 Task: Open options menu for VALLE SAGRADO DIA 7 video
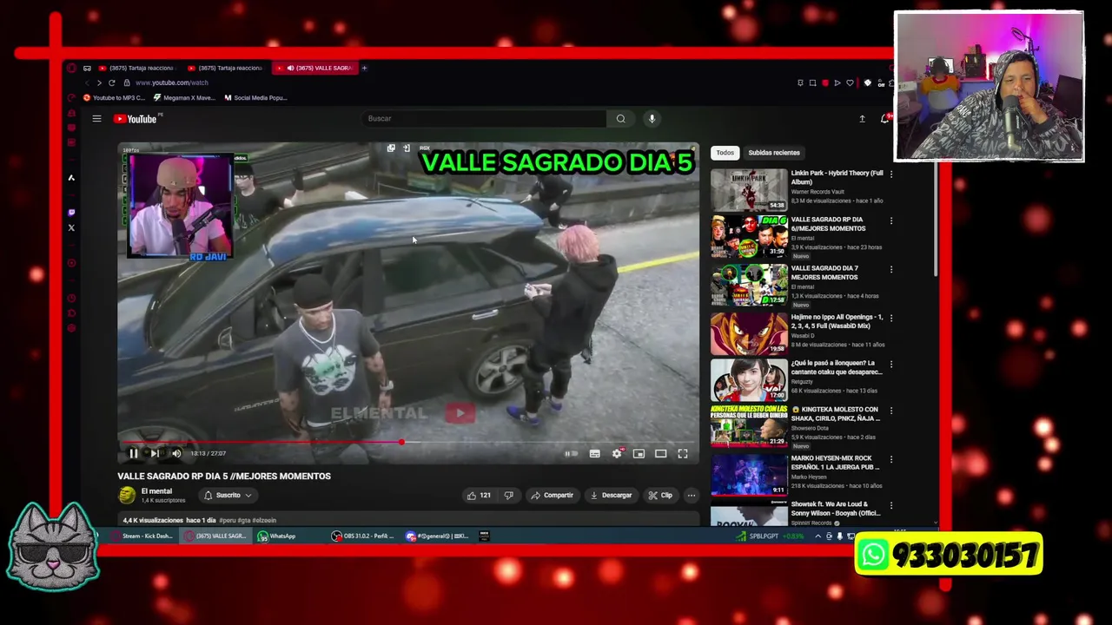point(891,269)
